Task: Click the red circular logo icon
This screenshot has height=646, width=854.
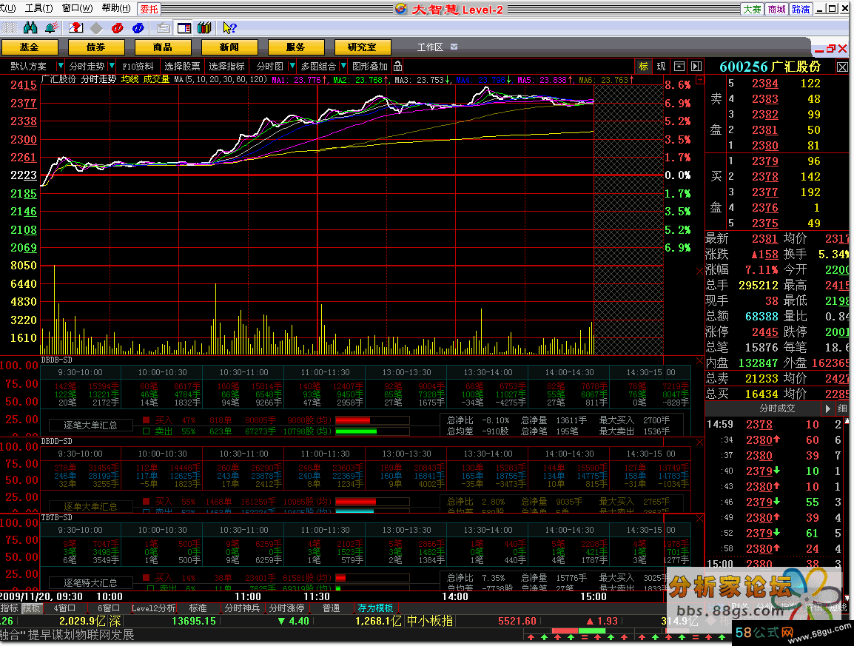Action: 117,28
